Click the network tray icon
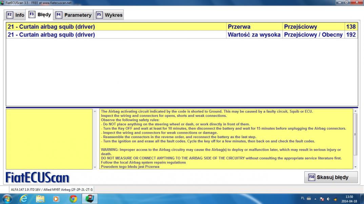364x204 pixels. (335, 199)
